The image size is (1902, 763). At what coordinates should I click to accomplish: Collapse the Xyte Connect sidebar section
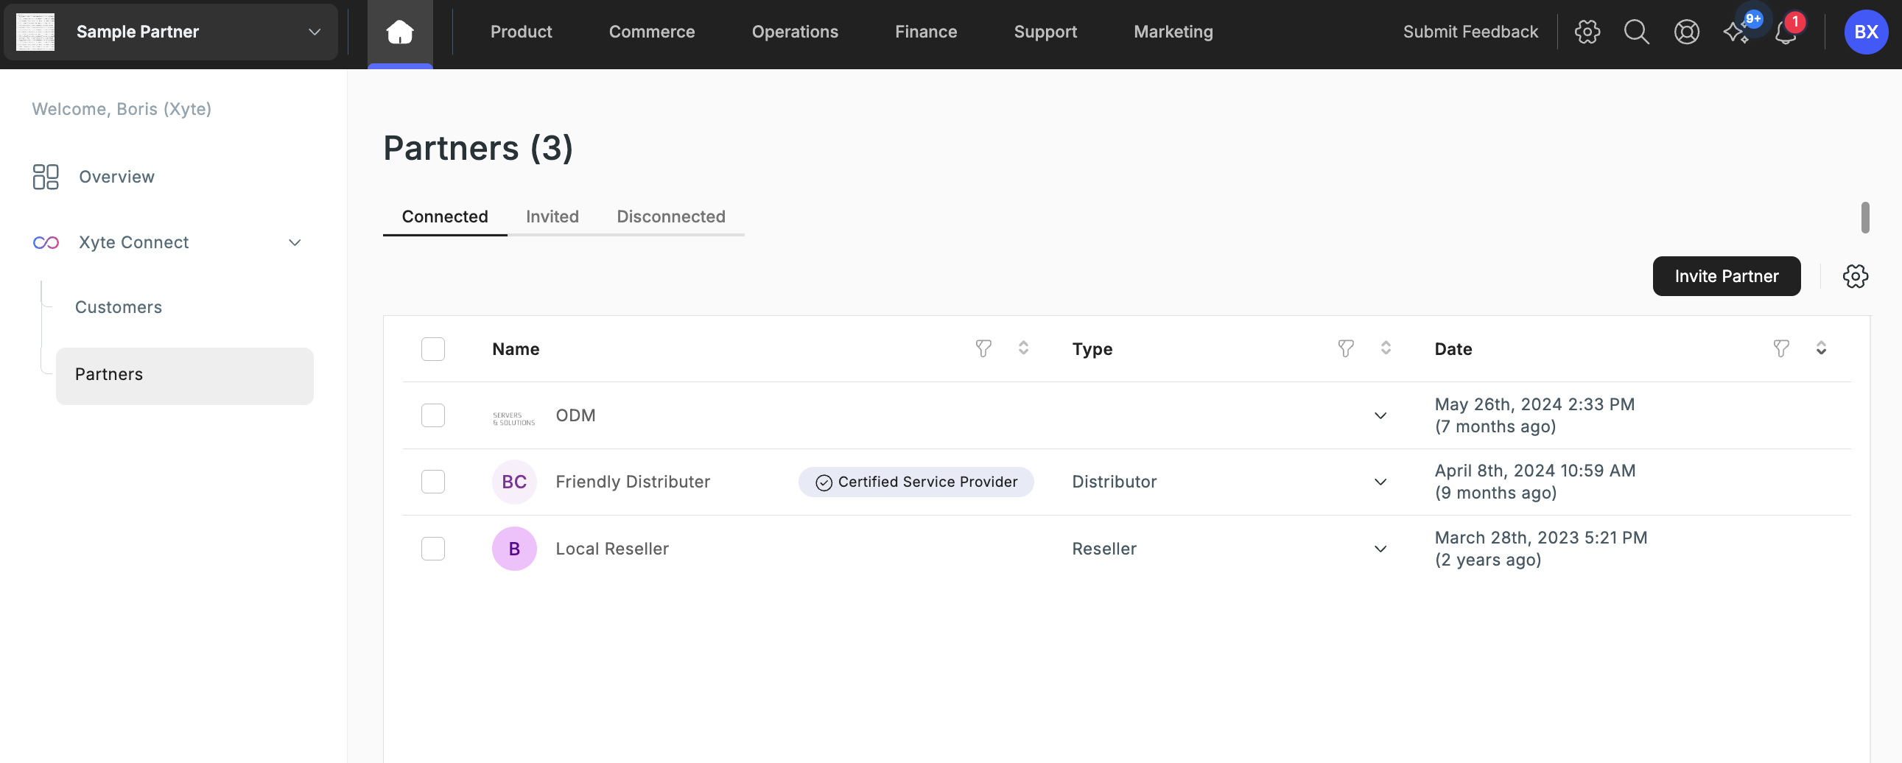(295, 243)
